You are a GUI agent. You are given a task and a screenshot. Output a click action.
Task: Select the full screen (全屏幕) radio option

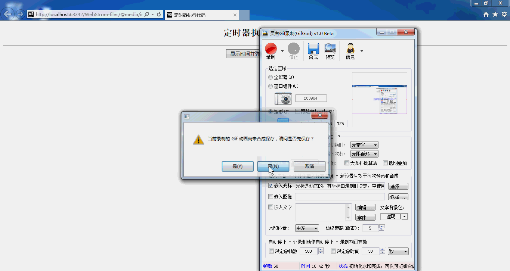pyautogui.click(x=271, y=77)
